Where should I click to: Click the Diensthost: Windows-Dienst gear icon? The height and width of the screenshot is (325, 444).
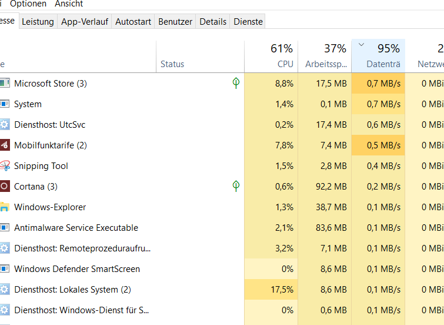5,310
